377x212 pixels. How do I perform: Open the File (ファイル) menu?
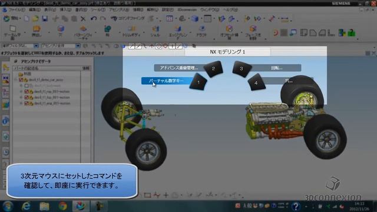click(17, 10)
